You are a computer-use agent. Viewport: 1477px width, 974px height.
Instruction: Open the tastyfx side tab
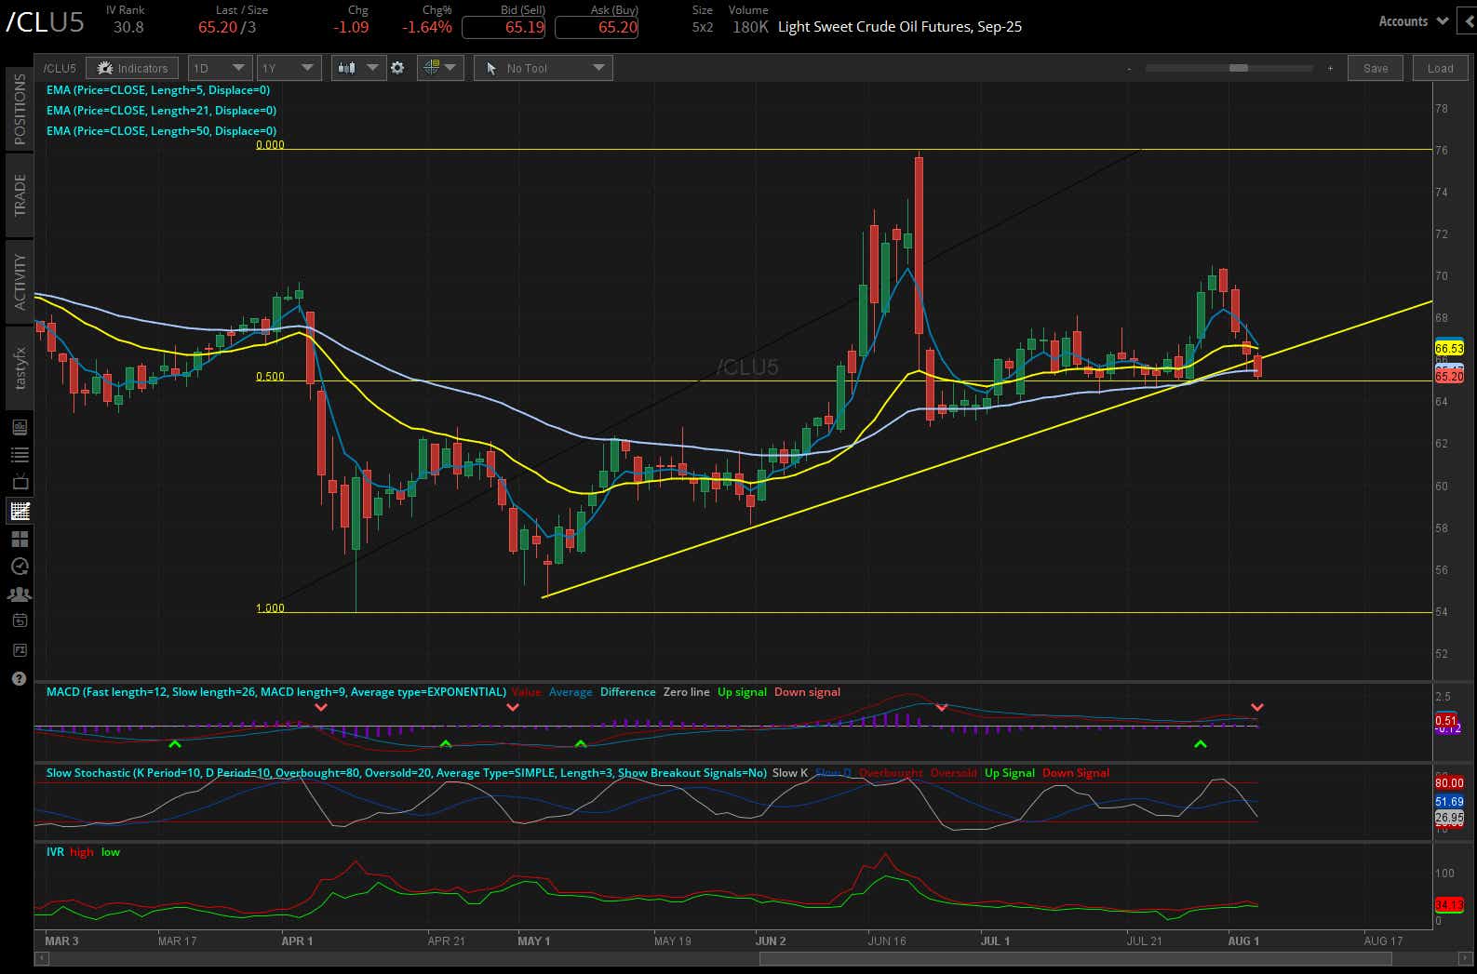click(20, 367)
